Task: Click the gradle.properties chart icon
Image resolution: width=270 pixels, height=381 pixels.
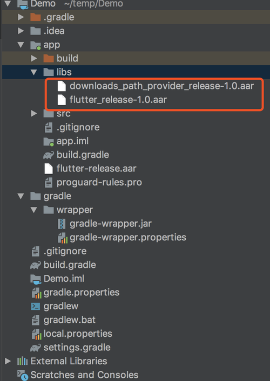Action: 37,293
